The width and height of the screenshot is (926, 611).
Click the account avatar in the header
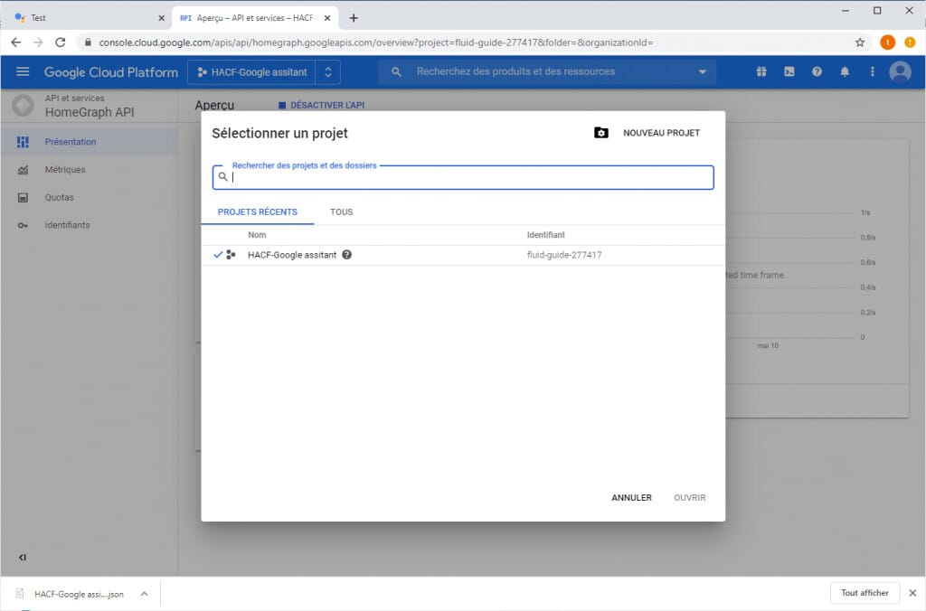coord(900,72)
